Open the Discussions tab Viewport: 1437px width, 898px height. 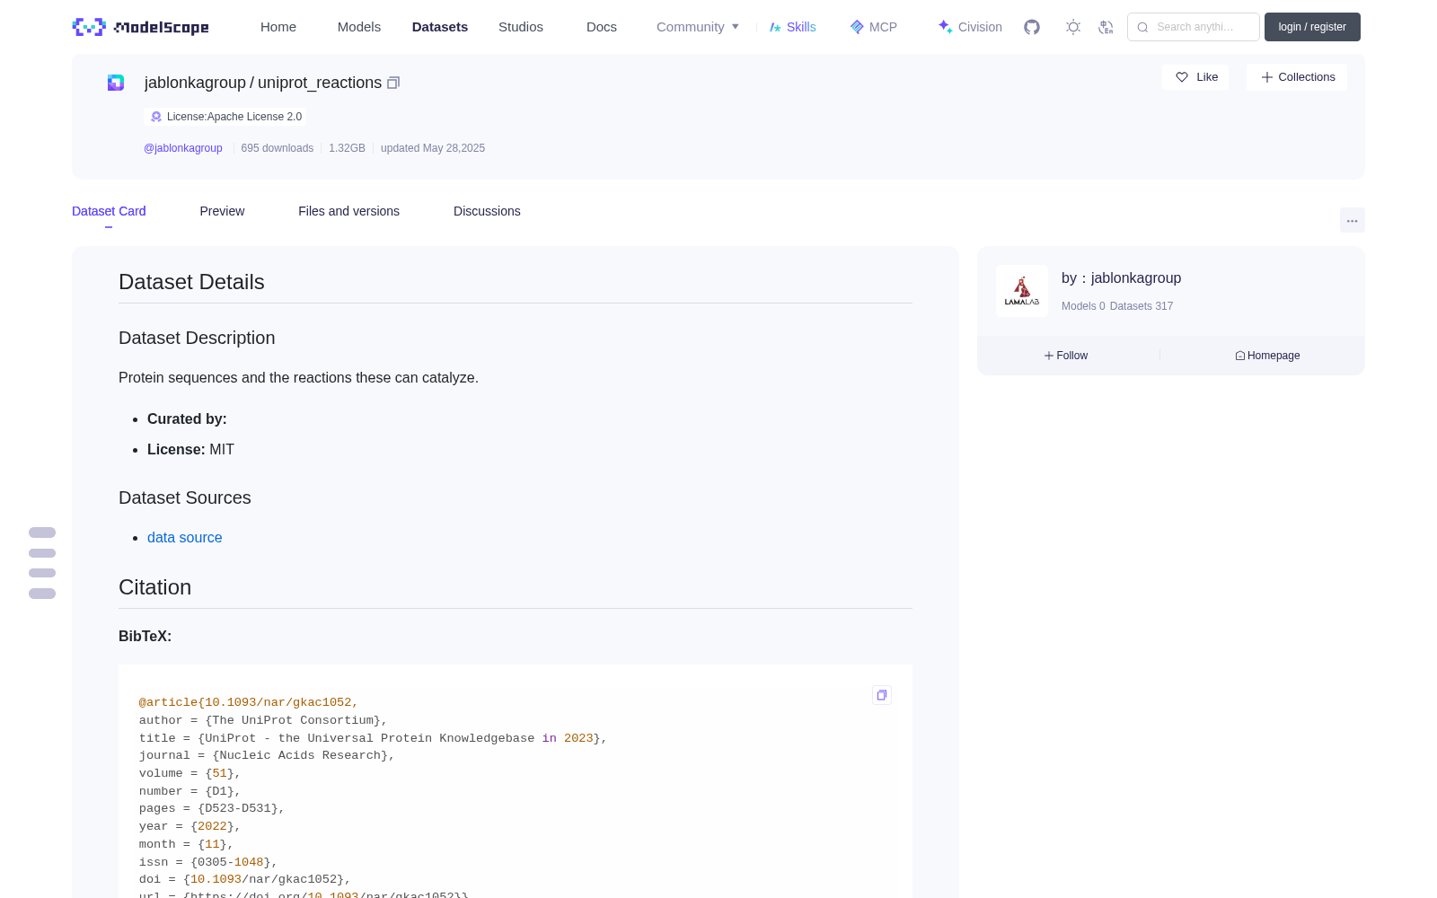click(487, 211)
